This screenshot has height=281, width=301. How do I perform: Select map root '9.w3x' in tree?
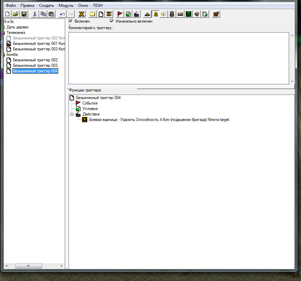(9, 22)
